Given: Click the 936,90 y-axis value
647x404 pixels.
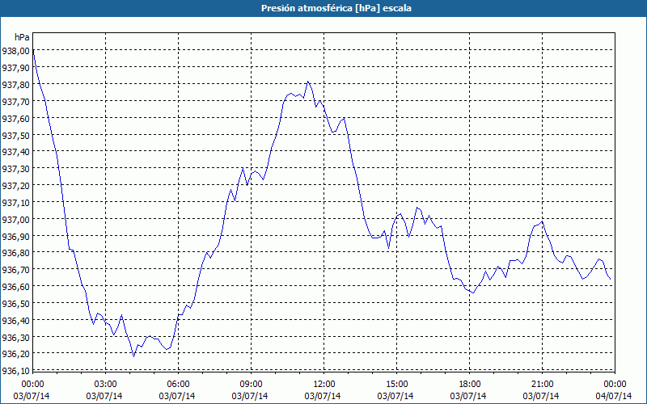Looking at the screenshot, I should (x=15, y=236).
